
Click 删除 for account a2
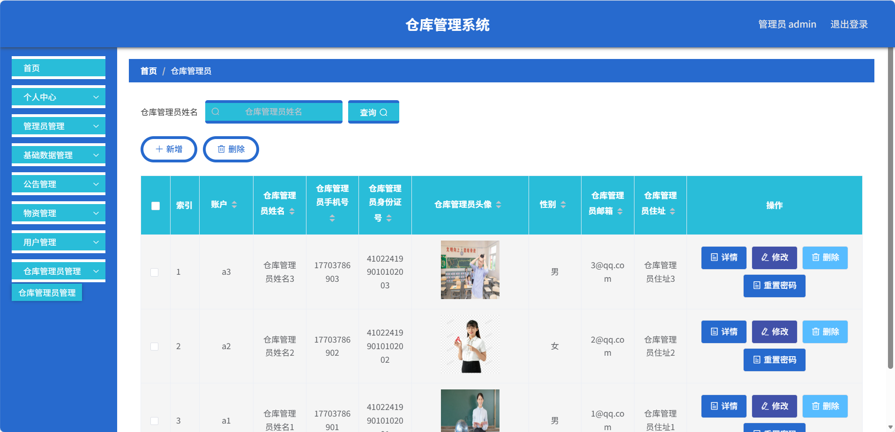(825, 332)
